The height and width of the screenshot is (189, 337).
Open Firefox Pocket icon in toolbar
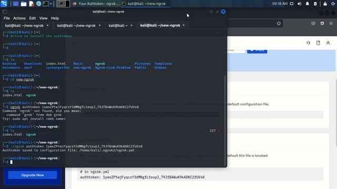click(x=313, y=23)
